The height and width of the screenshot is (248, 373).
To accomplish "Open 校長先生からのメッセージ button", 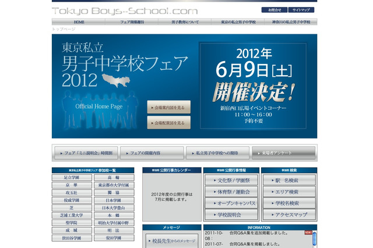I will [172, 241].
